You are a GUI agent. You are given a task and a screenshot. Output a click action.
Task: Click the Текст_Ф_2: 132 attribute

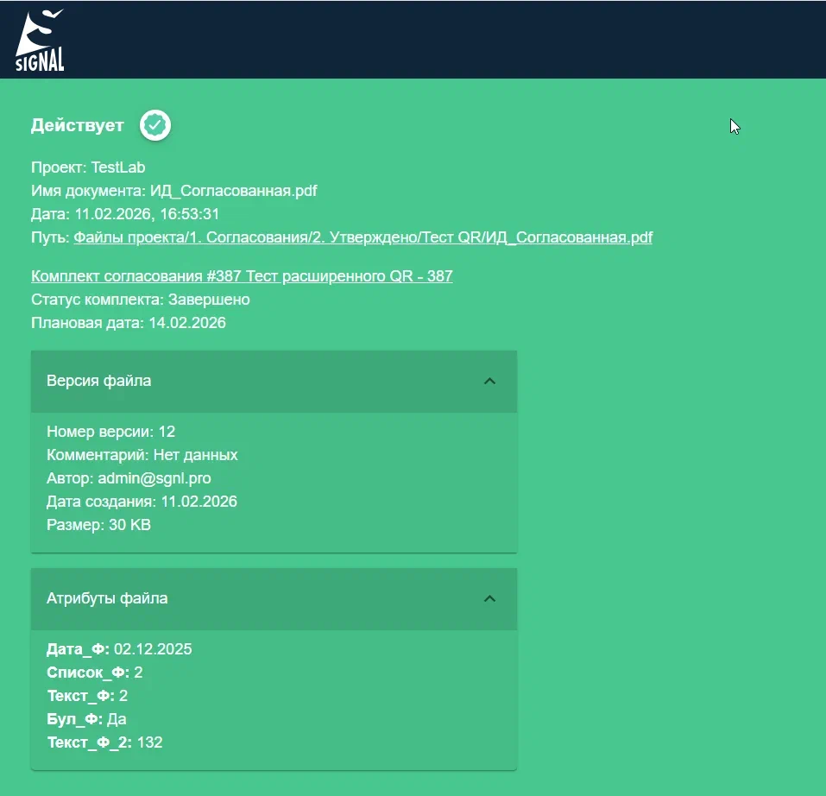click(104, 742)
